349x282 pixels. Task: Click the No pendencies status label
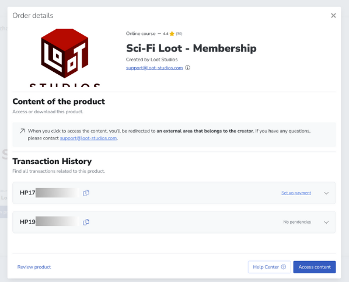click(x=297, y=222)
